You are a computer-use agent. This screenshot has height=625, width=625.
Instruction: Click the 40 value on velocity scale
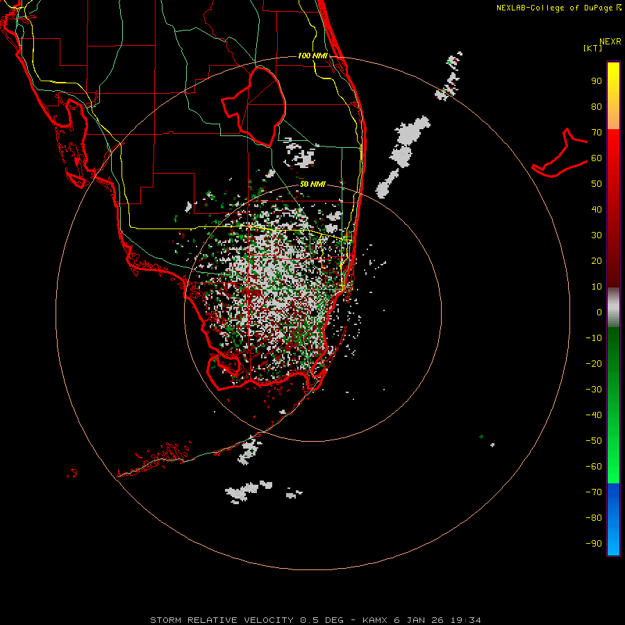597,210
